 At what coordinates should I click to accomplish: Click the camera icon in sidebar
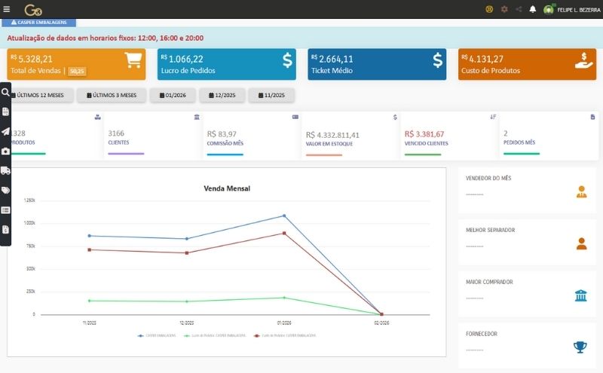pos(5,151)
